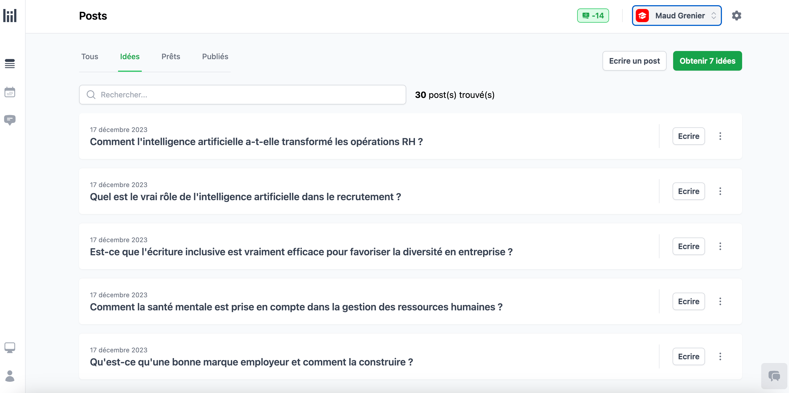Open the monitor sidebar icon
The height and width of the screenshot is (393, 789).
click(10, 348)
